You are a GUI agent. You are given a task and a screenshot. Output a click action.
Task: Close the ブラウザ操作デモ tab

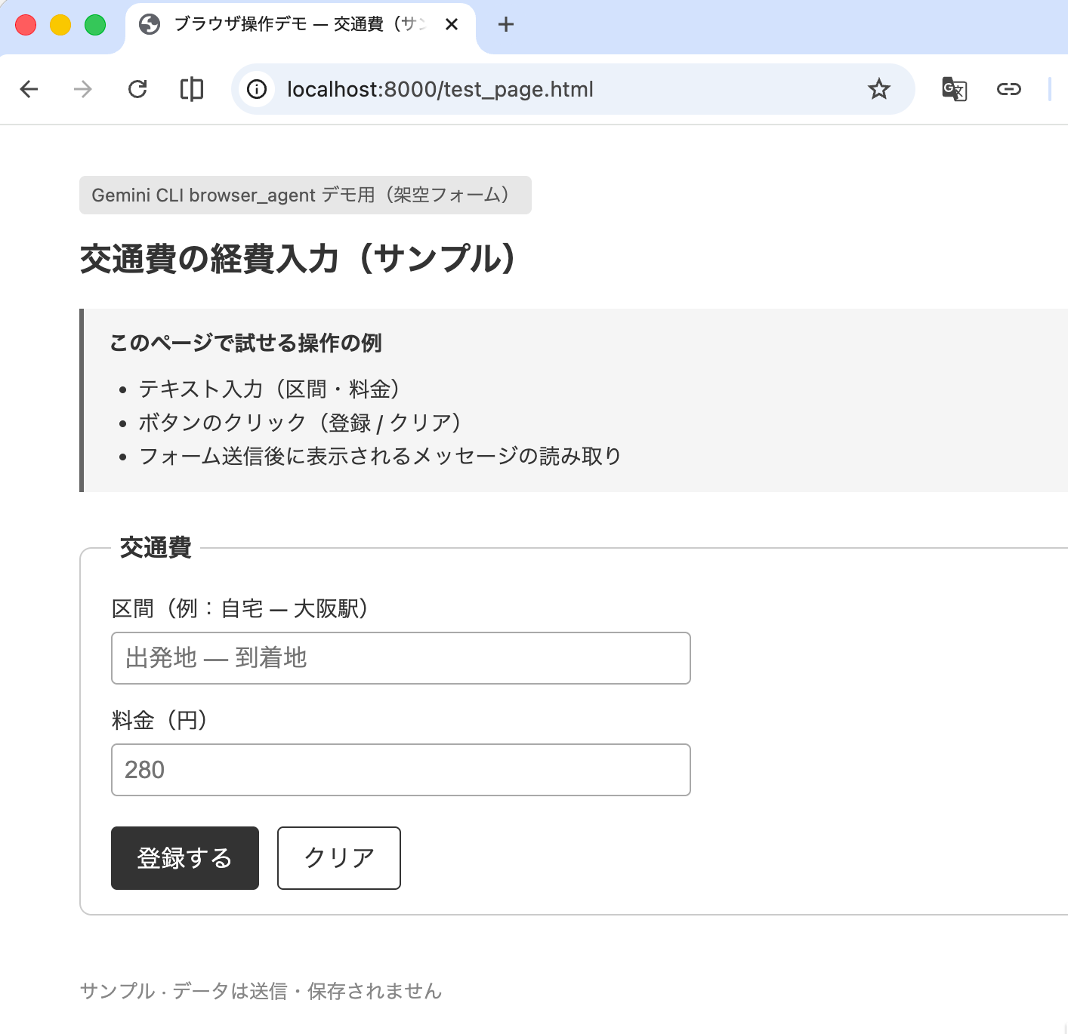coord(452,25)
